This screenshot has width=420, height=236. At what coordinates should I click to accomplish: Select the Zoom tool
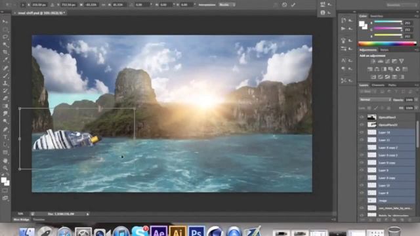(5, 168)
